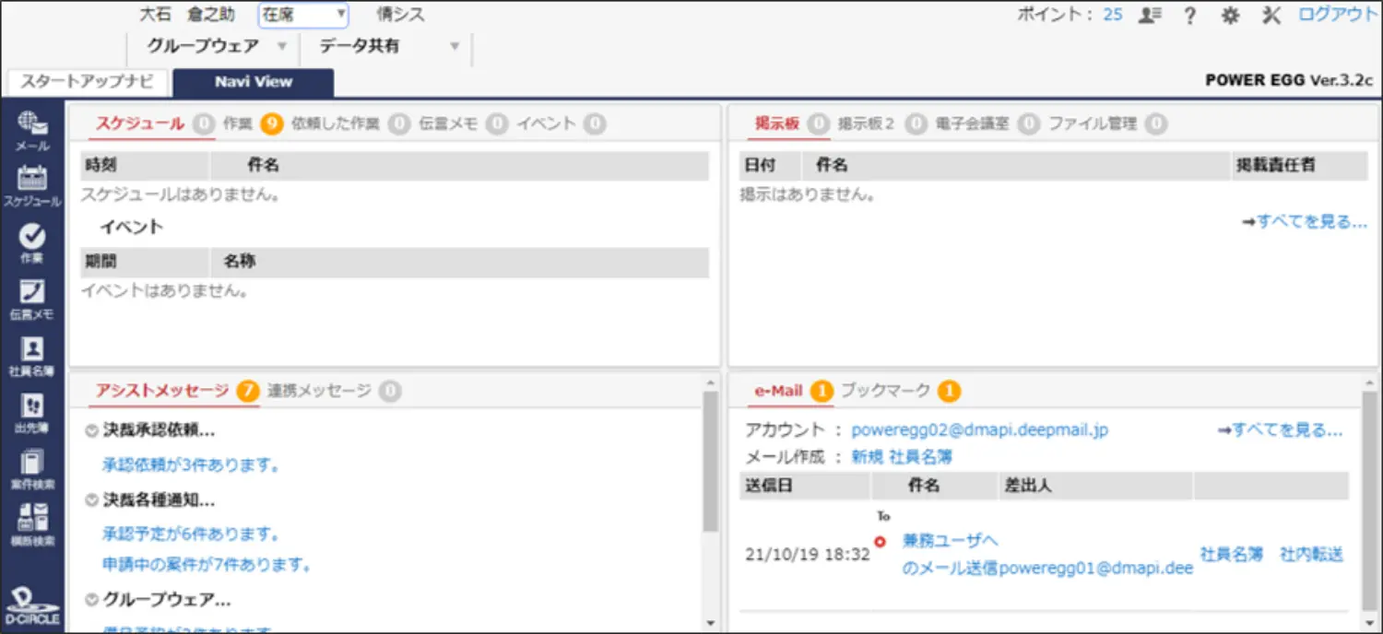This screenshot has width=1383, height=634.
Task: Open the 在席 status dropdown
Action: pos(303,15)
